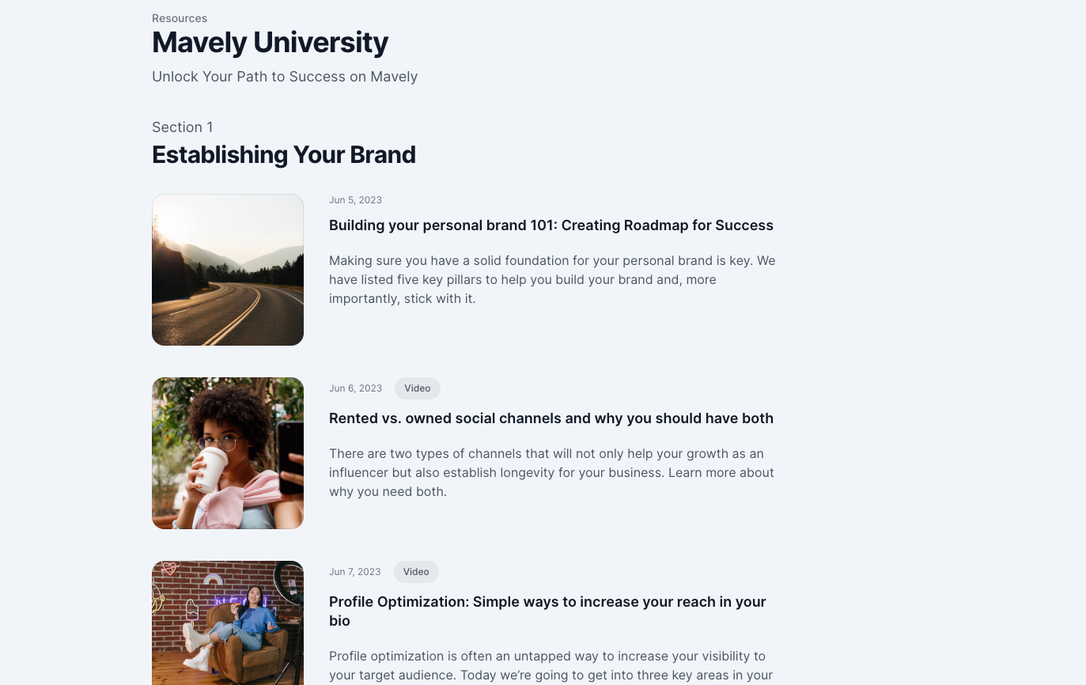
Task: Click the 'Establishing Your Brand' section heading
Action: click(x=283, y=154)
